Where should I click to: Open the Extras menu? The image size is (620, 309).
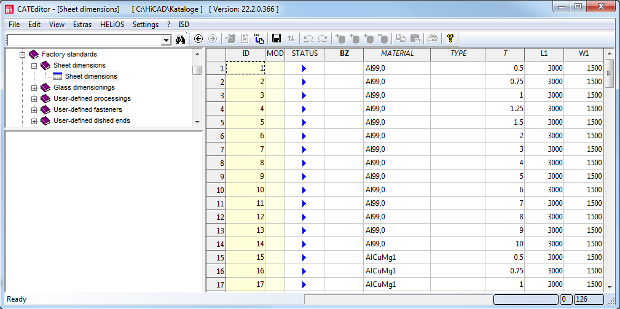click(x=82, y=25)
